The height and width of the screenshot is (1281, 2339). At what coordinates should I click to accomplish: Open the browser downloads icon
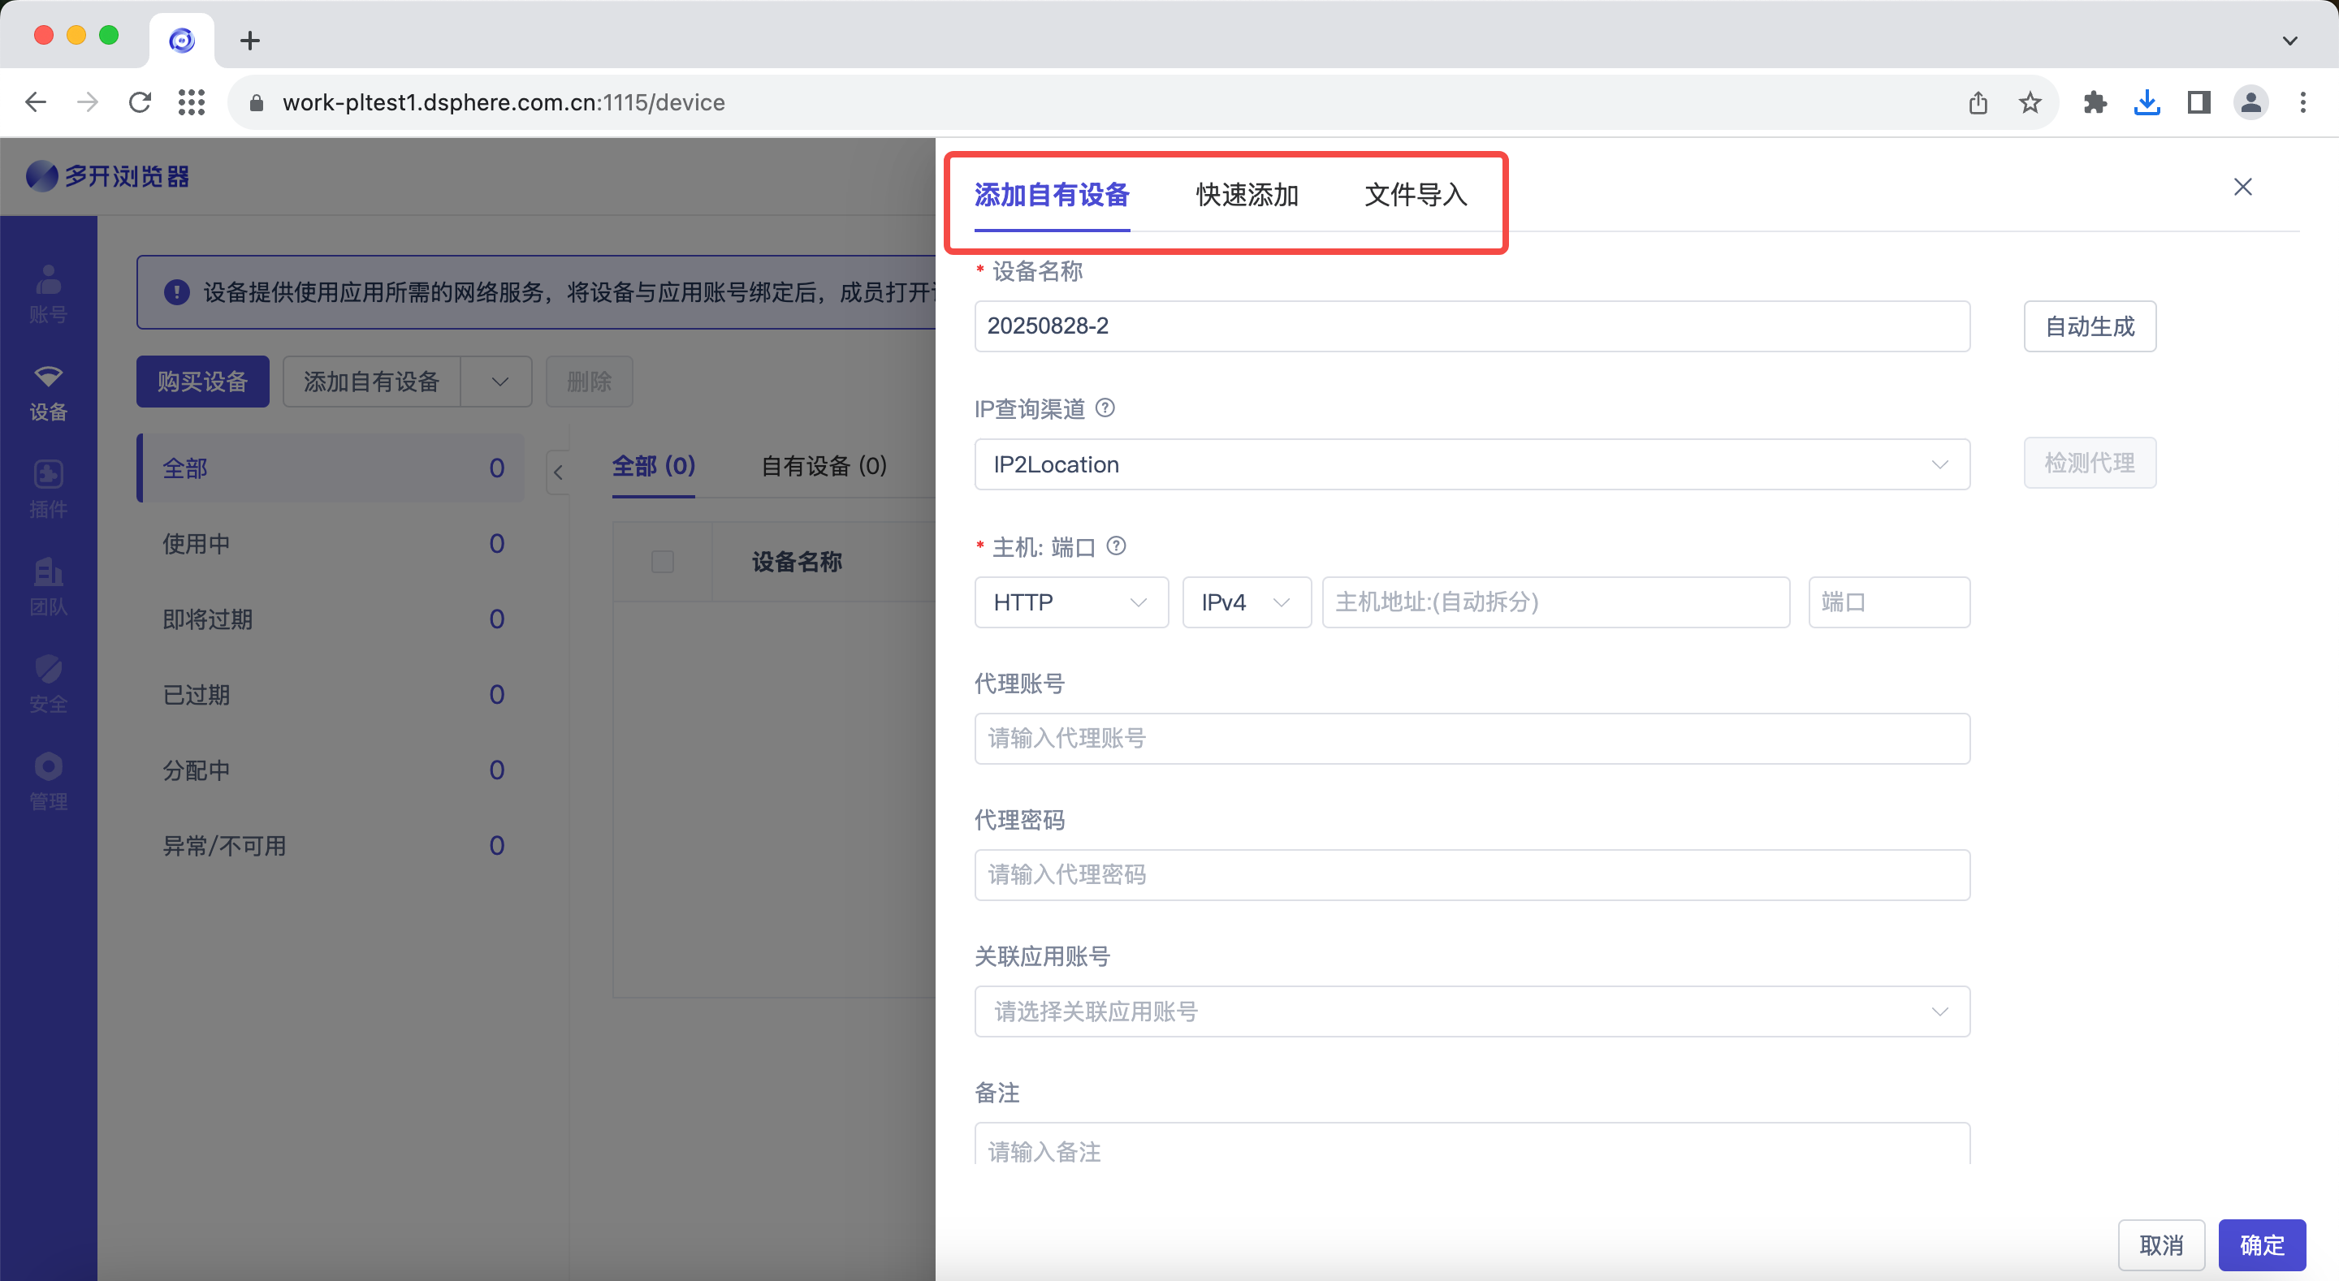point(2147,102)
